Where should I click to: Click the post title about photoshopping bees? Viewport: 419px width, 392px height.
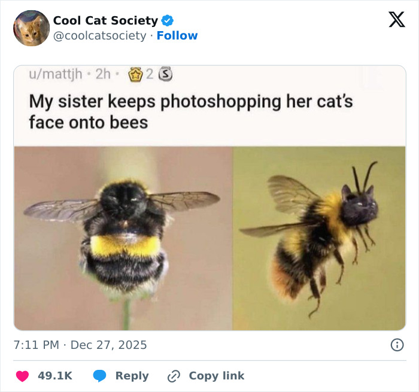(x=190, y=112)
